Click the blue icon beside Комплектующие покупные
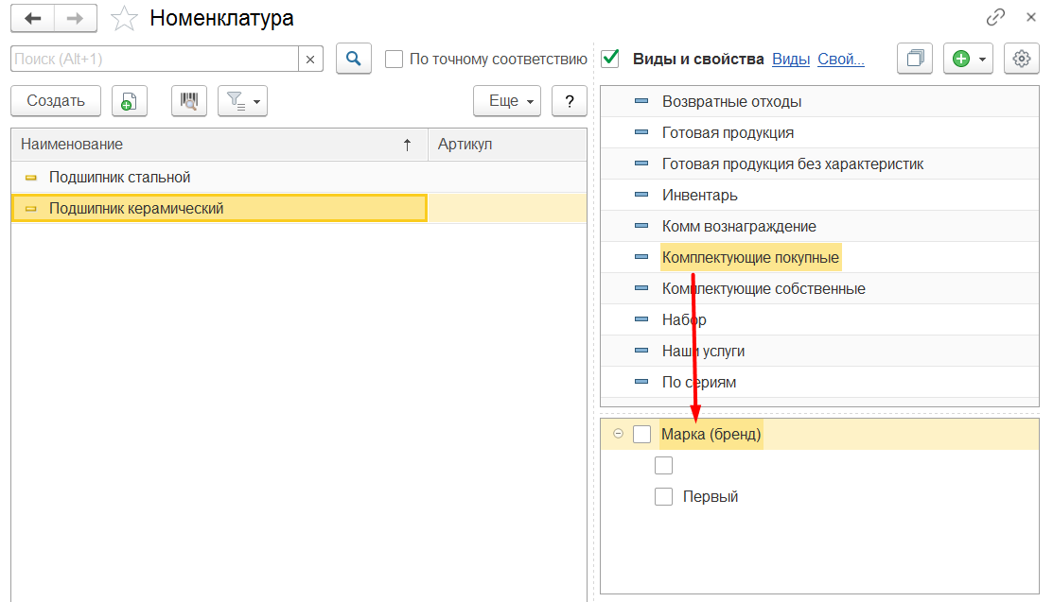Screen dimensions: 1053x602 click(641, 257)
